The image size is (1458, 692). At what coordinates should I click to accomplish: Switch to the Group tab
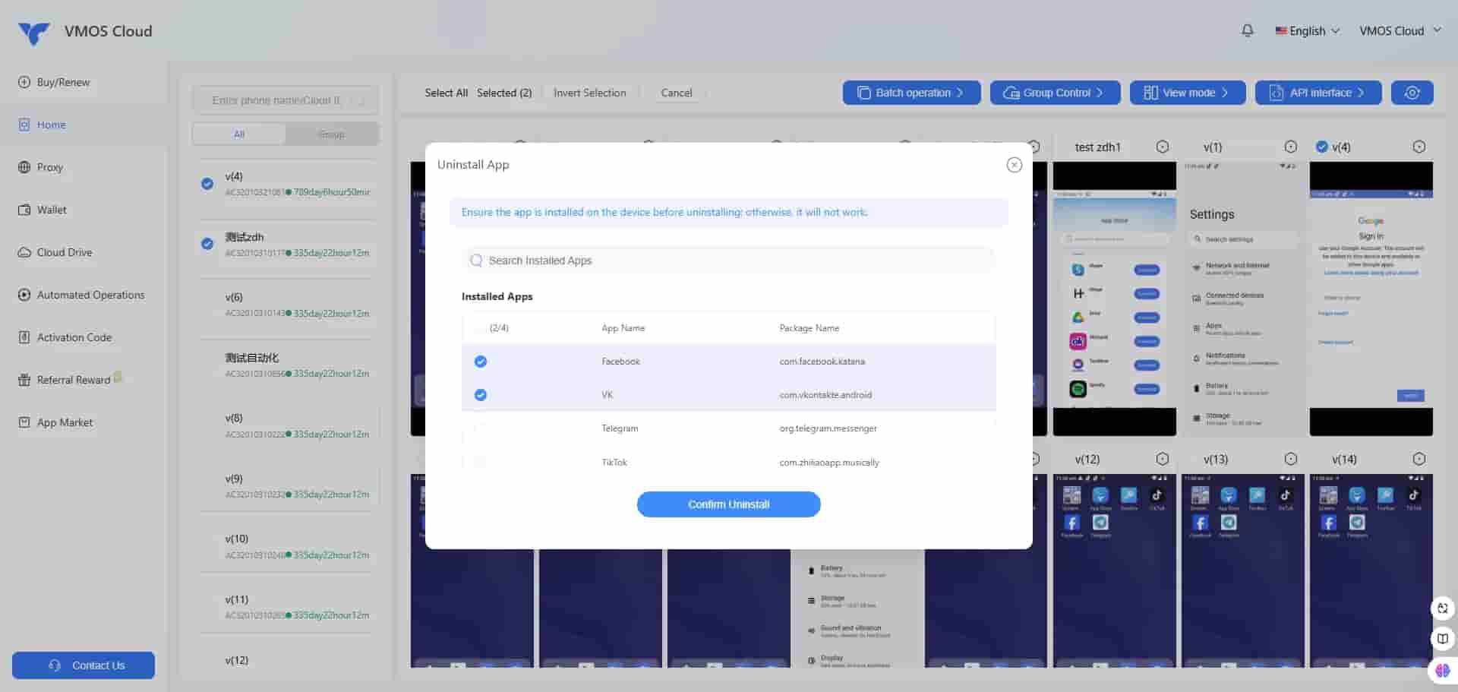(331, 134)
